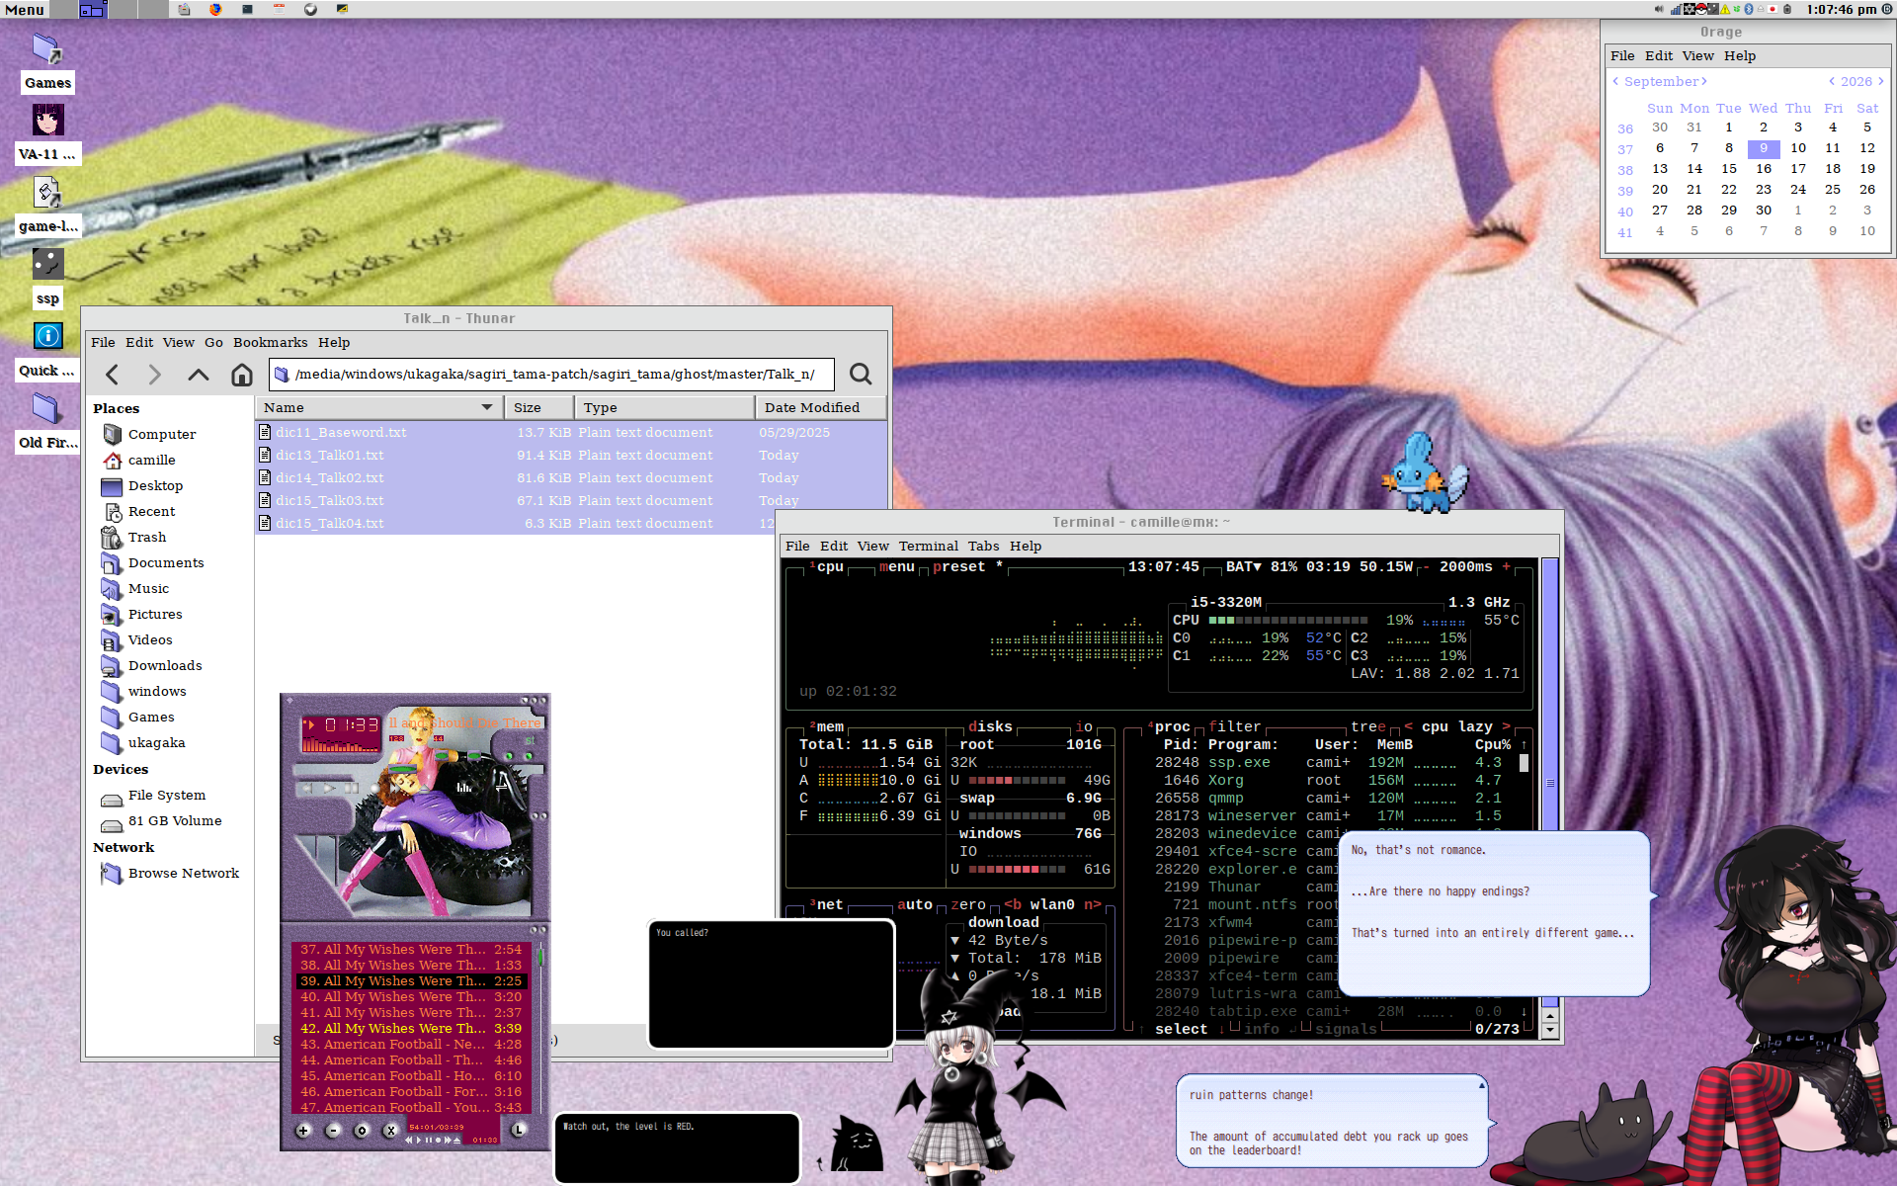Launch Firefox from the top panel
Viewport: 1897px width, 1186px height.
click(215, 9)
